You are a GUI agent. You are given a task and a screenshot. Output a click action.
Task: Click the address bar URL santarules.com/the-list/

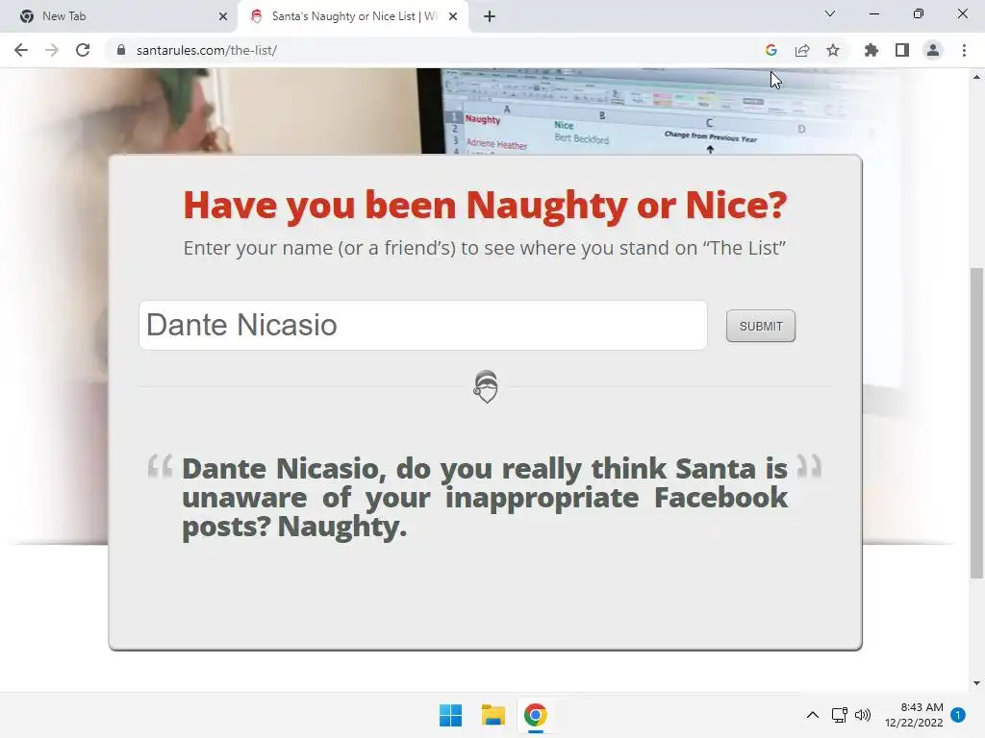pos(207,50)
